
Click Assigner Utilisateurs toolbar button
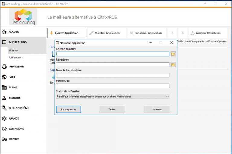(208, 33)
